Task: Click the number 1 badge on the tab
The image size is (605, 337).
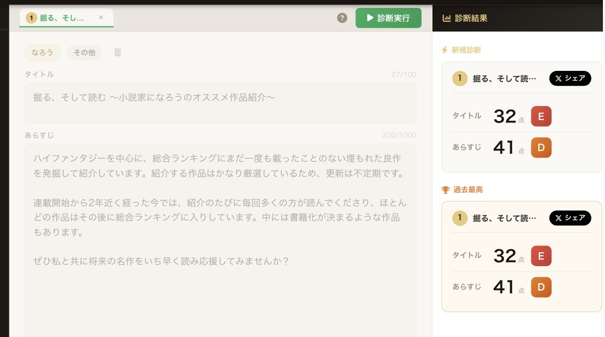Action: 31,18
